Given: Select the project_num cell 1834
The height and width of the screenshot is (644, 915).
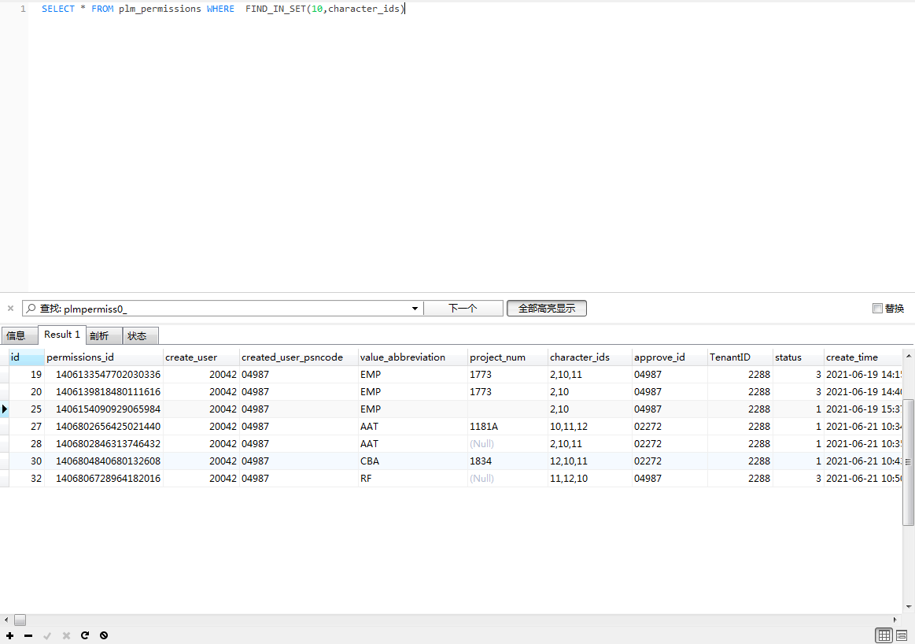Looking at the screenshot, I should tap(507, 461).
